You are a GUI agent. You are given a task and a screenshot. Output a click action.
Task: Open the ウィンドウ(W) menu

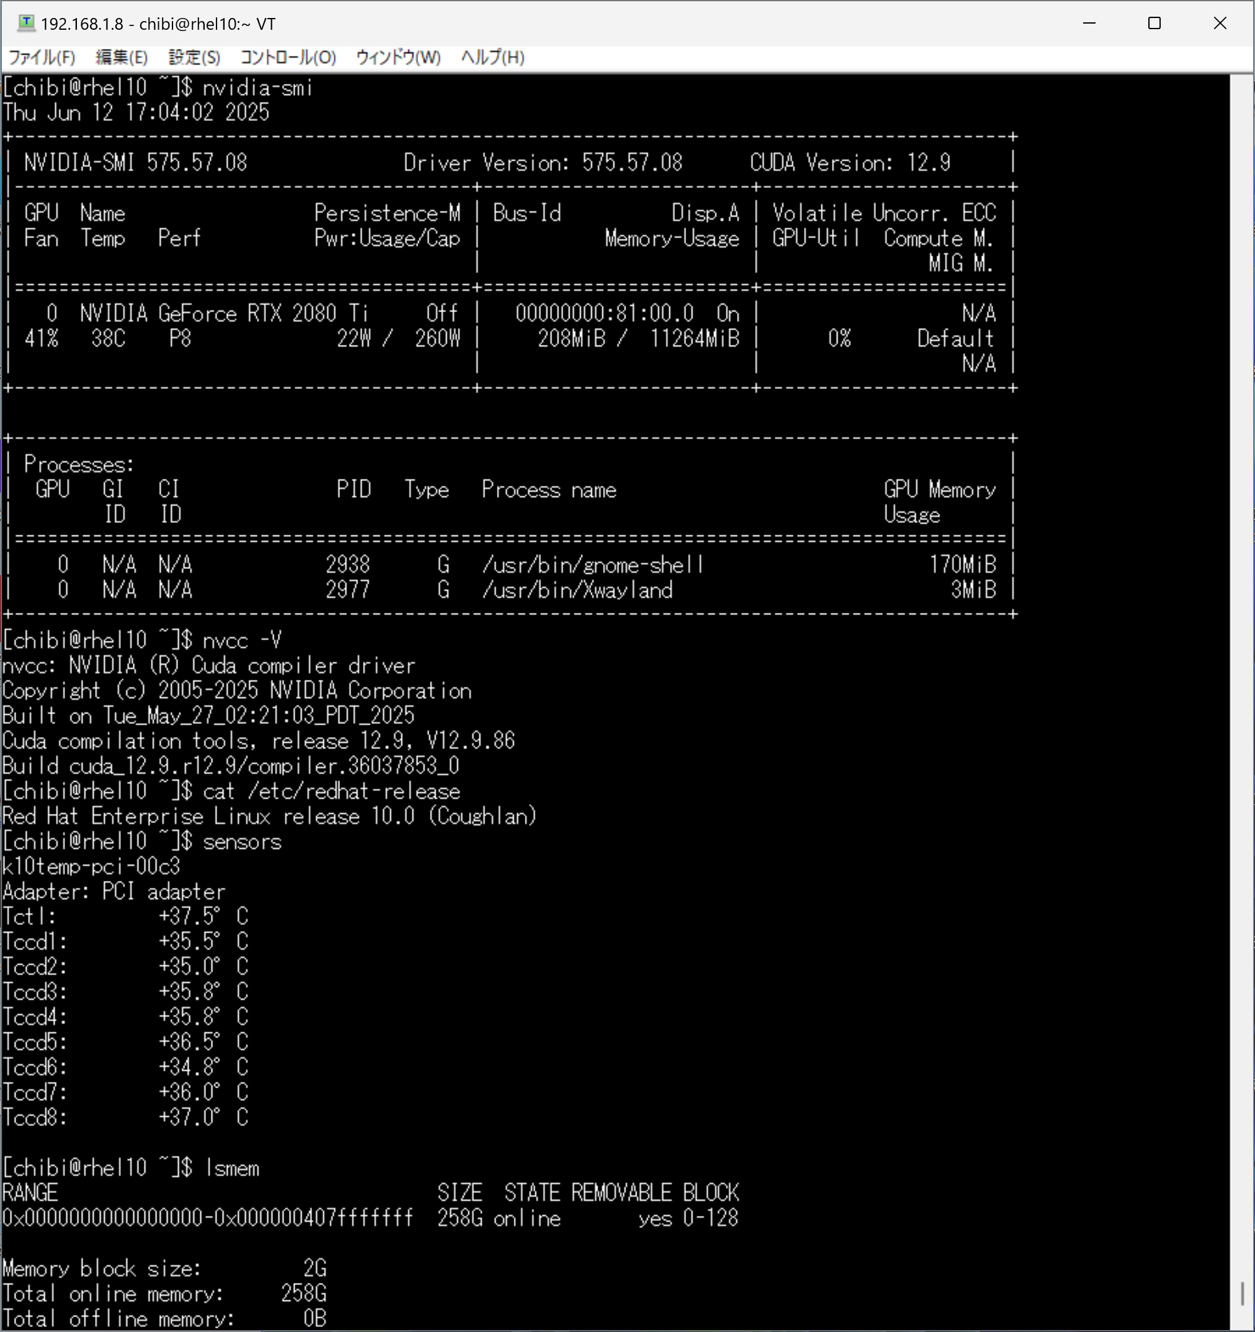398,58
